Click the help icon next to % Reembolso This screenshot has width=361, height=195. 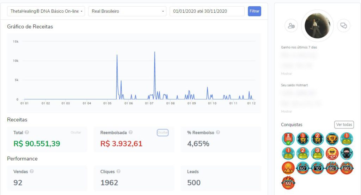coord(218,133)
